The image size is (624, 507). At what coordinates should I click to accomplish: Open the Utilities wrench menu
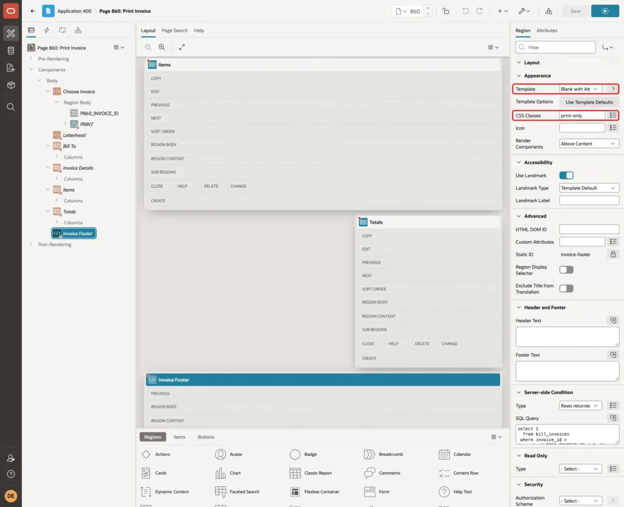[x=523, y=11]
